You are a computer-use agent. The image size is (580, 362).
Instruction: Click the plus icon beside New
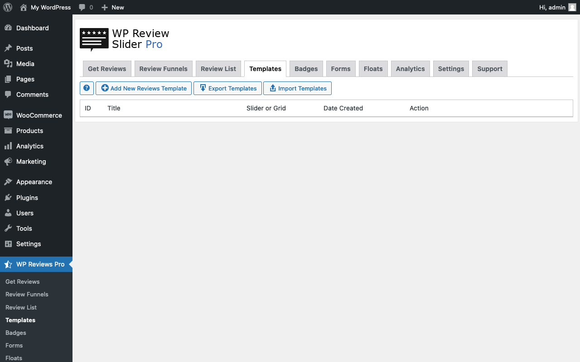pos(105,7)
